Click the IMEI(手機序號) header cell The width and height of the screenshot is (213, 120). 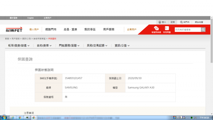pos(49,78)
